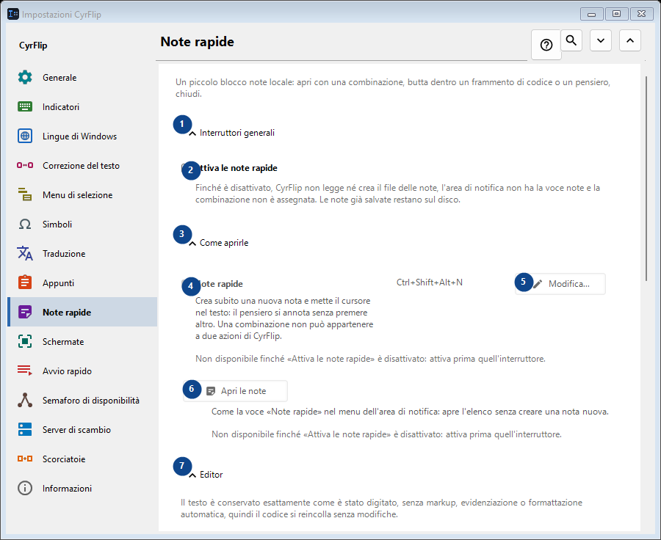Viewport: 661px width, 540px height.
Task: Open the help question mark icon
Action: pyautogui.click(x=546, y=45)
